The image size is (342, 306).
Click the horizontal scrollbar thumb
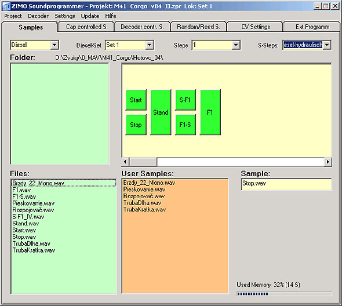(143, 162)
